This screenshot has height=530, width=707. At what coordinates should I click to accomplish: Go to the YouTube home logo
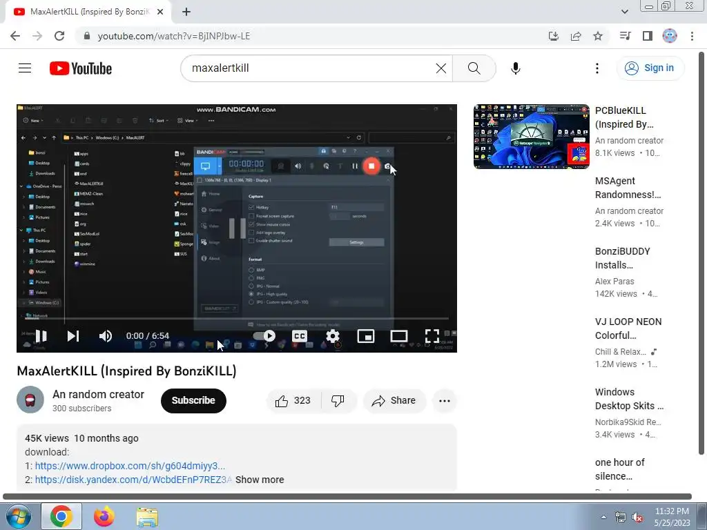tap(81, 68)
